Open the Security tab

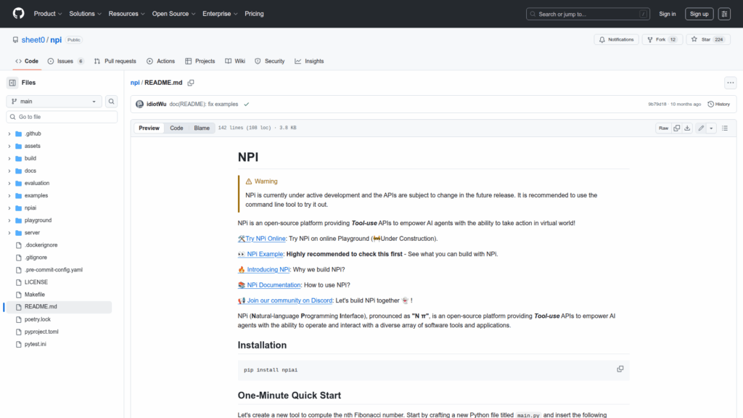tap(270, 61)
